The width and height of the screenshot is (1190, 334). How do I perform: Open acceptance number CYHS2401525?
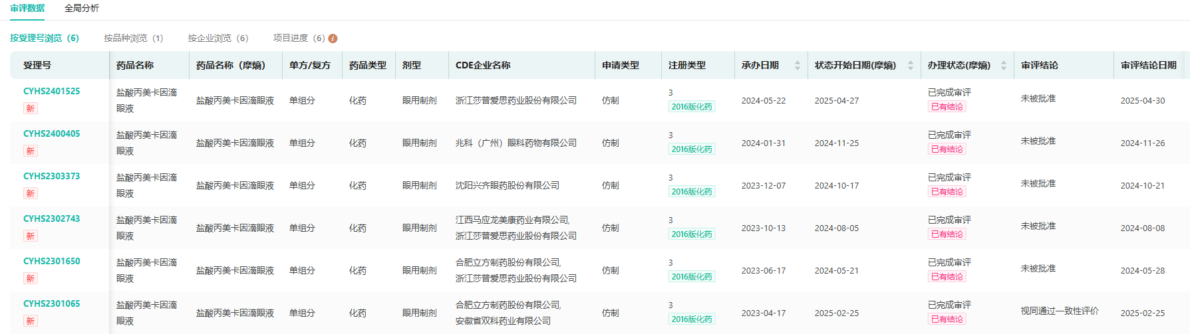click(x=52, y=92)
